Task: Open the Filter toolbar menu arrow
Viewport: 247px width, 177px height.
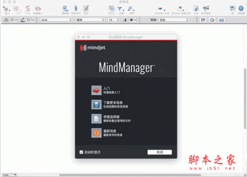Action: pos(123,10)
